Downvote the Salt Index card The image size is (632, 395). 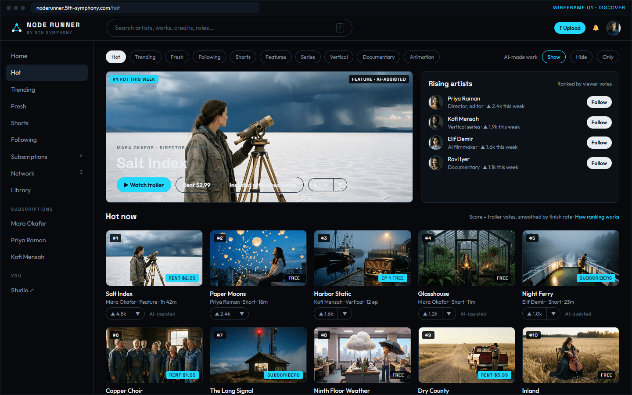pyautogui.click(x=138, y=314)
